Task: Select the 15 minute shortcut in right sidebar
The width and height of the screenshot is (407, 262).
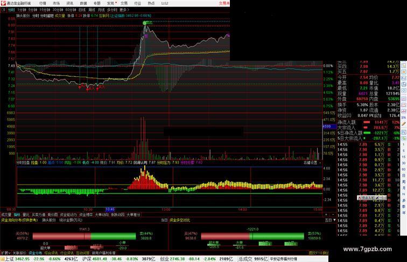Action: click(x=404, y=157)
